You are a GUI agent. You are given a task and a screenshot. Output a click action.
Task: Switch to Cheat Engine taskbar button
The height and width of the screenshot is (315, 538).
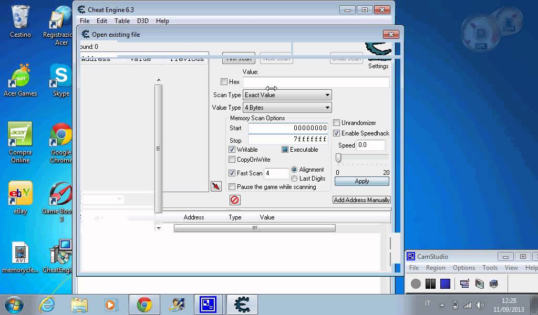pos(242,304)
